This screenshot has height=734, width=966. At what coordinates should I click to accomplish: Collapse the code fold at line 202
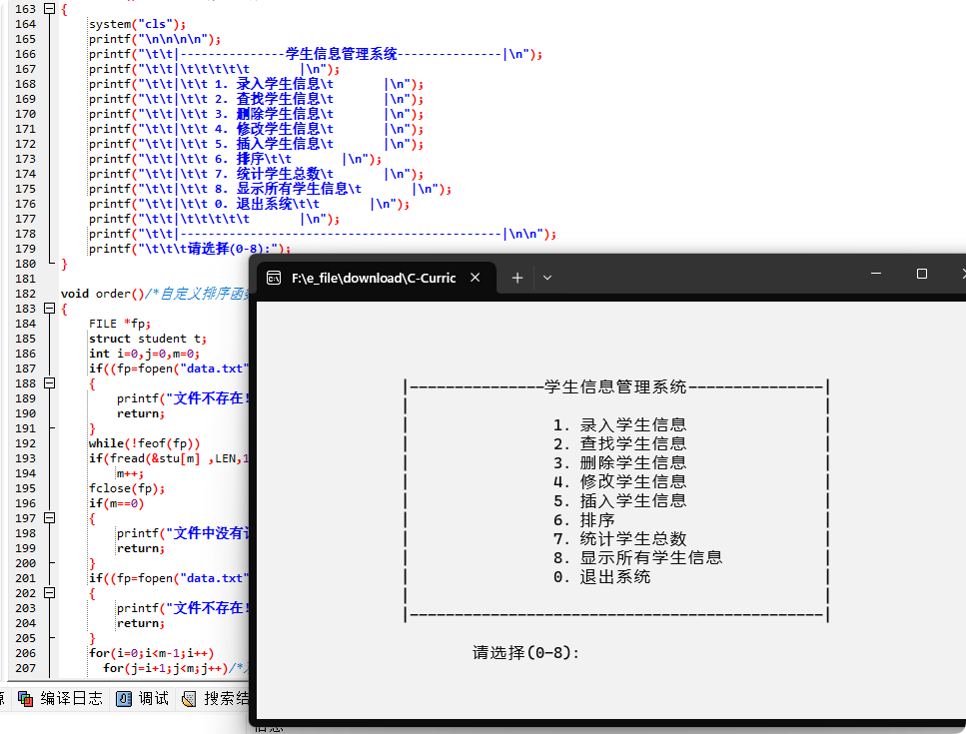click(x=50, y=593)
